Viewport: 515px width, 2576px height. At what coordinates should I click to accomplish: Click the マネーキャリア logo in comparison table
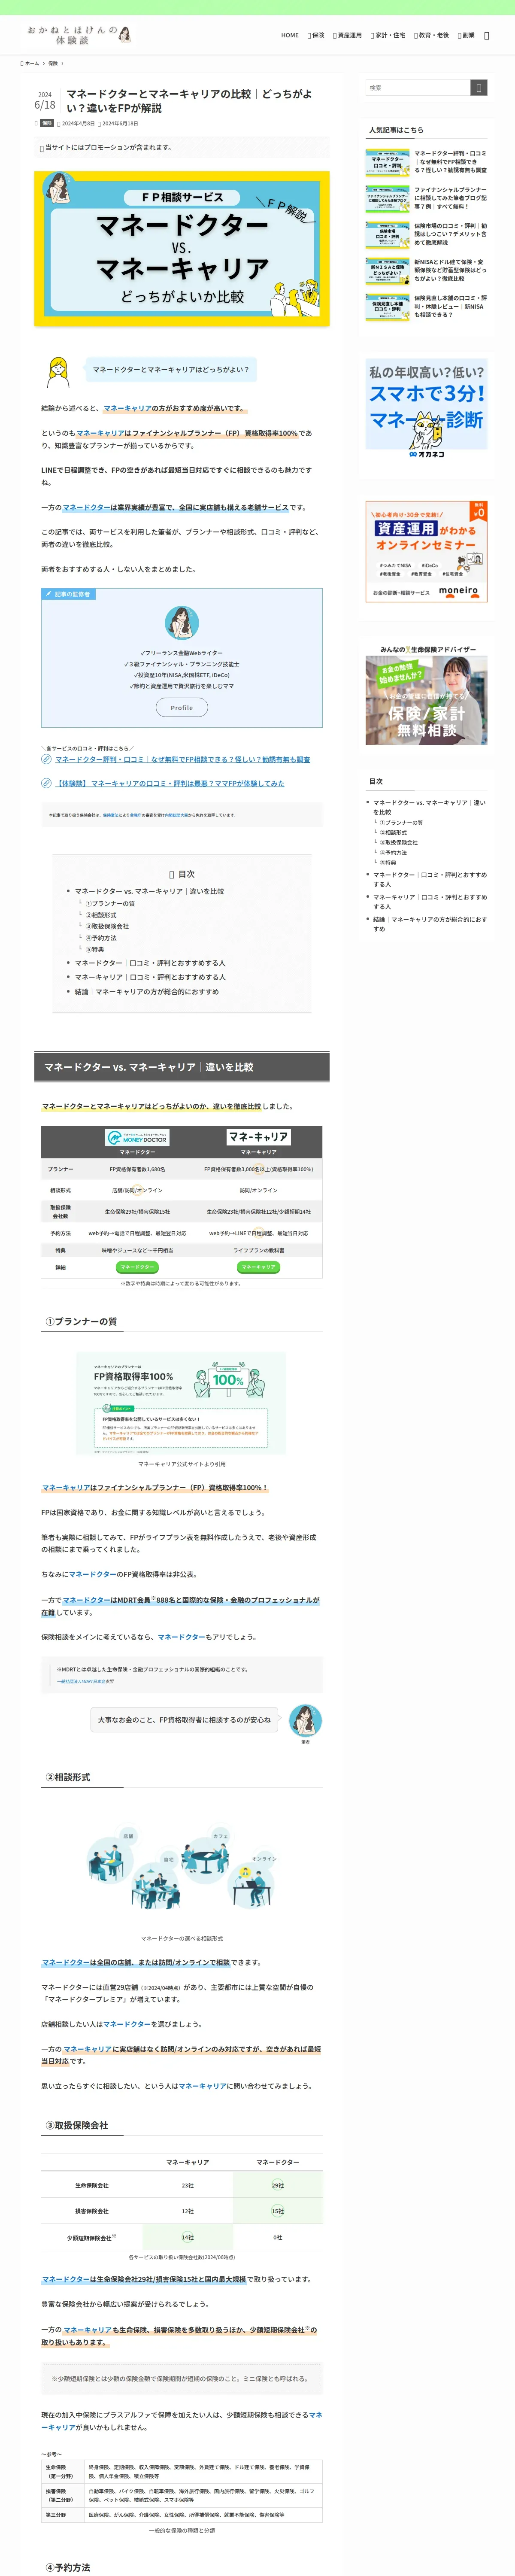[258, 1137]
